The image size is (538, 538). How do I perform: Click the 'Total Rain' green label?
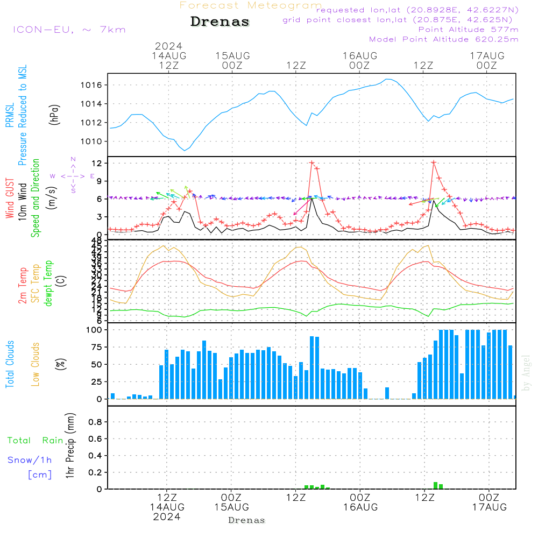(36, 440)
